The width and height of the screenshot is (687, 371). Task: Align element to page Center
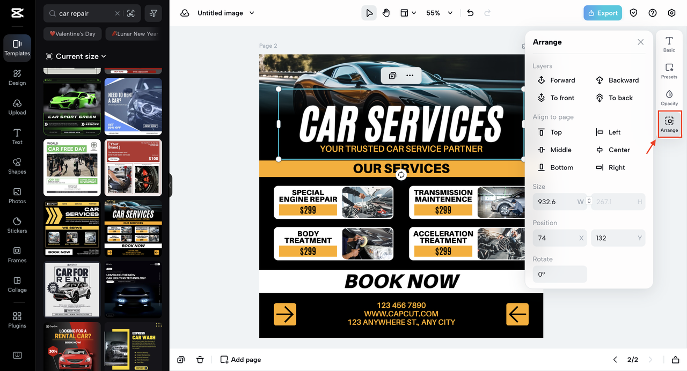point(613,150)
